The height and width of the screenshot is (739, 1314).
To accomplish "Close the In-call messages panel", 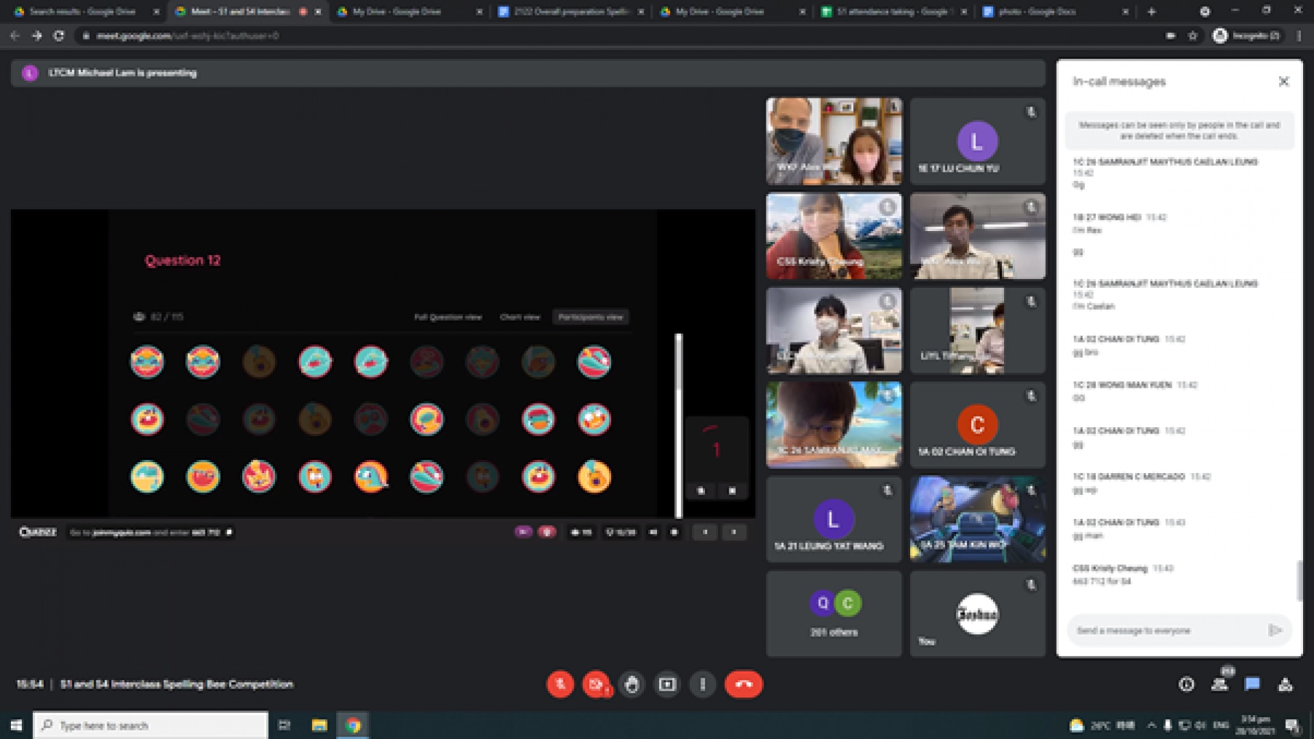I will pyautogui.click(x=1283, y=81).
